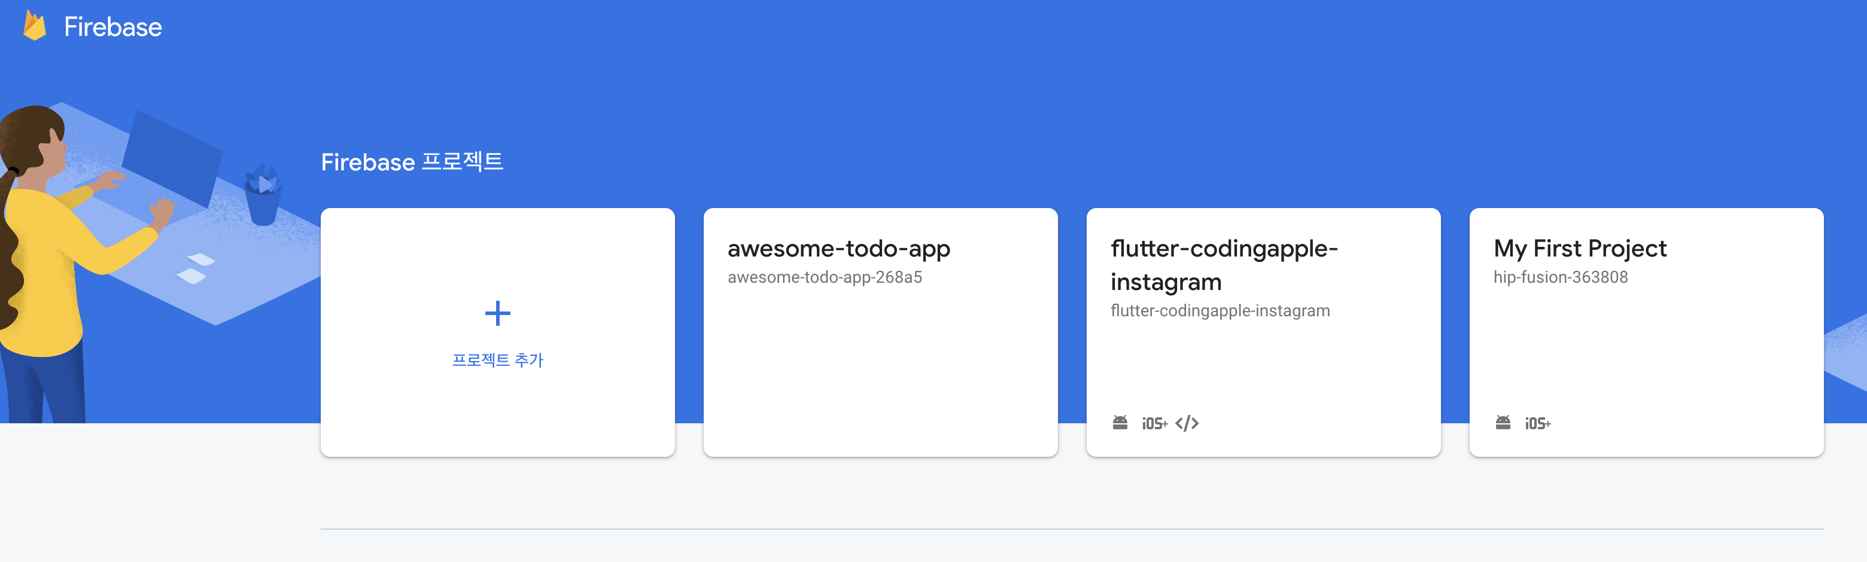Image resolution: width=1867 pixels, height=562 pixels.
Task: Open the awesome-todo-app project title
Action: 838,248
